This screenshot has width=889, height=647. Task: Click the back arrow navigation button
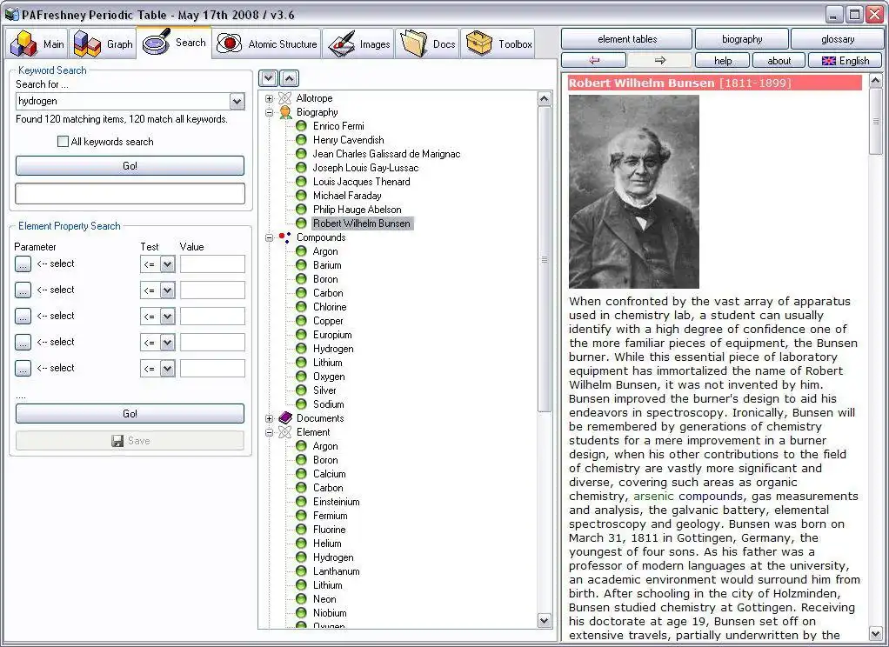(x=593, y=60)
